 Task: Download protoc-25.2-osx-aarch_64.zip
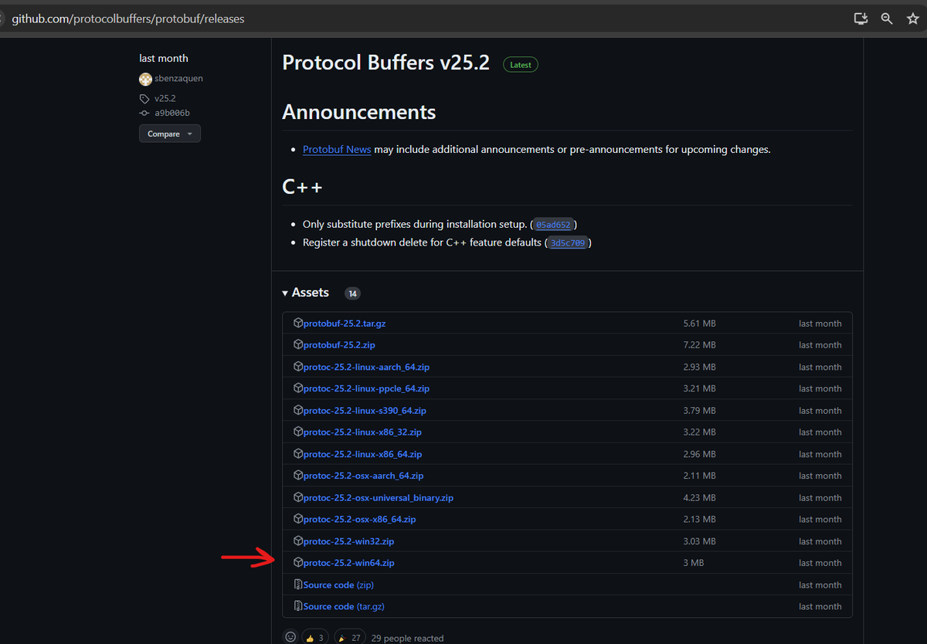[363, 476]
